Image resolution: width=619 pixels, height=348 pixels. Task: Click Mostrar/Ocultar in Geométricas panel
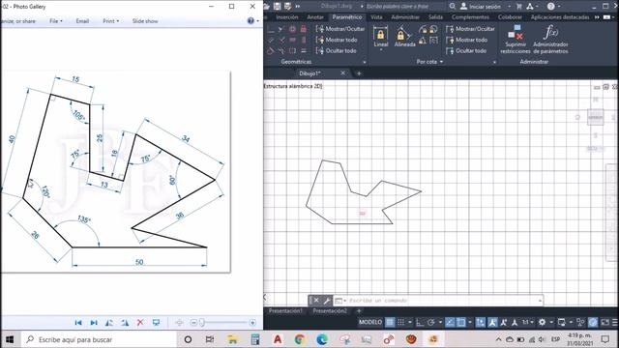coord(339,29)
